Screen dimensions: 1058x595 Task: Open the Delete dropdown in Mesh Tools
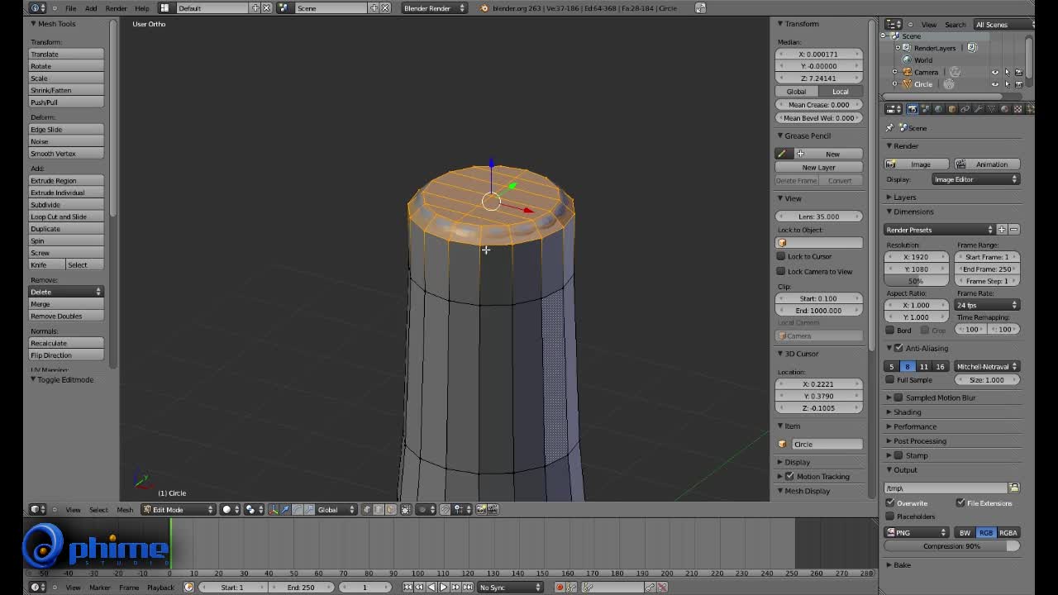pos(66,292)
